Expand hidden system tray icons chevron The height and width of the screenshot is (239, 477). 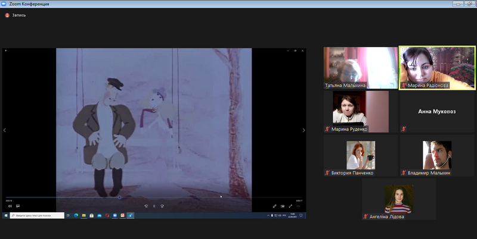[268, 215]
